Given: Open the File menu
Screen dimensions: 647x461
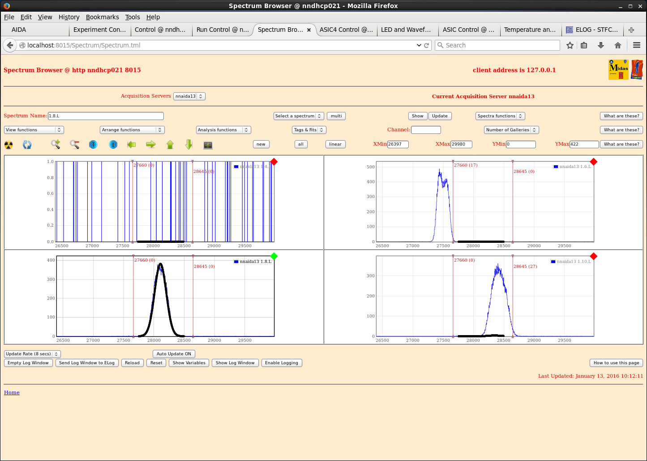Looking at the screenshot, I should (9, 17).
